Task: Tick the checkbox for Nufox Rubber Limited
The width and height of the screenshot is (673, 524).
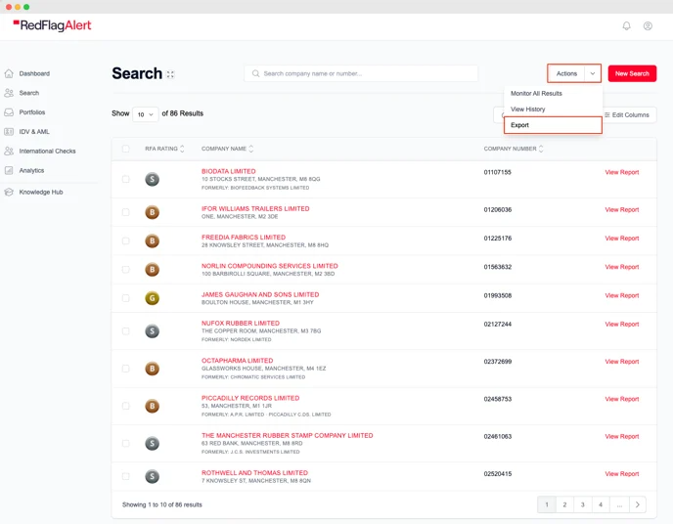Action: (x=126, y=331)
